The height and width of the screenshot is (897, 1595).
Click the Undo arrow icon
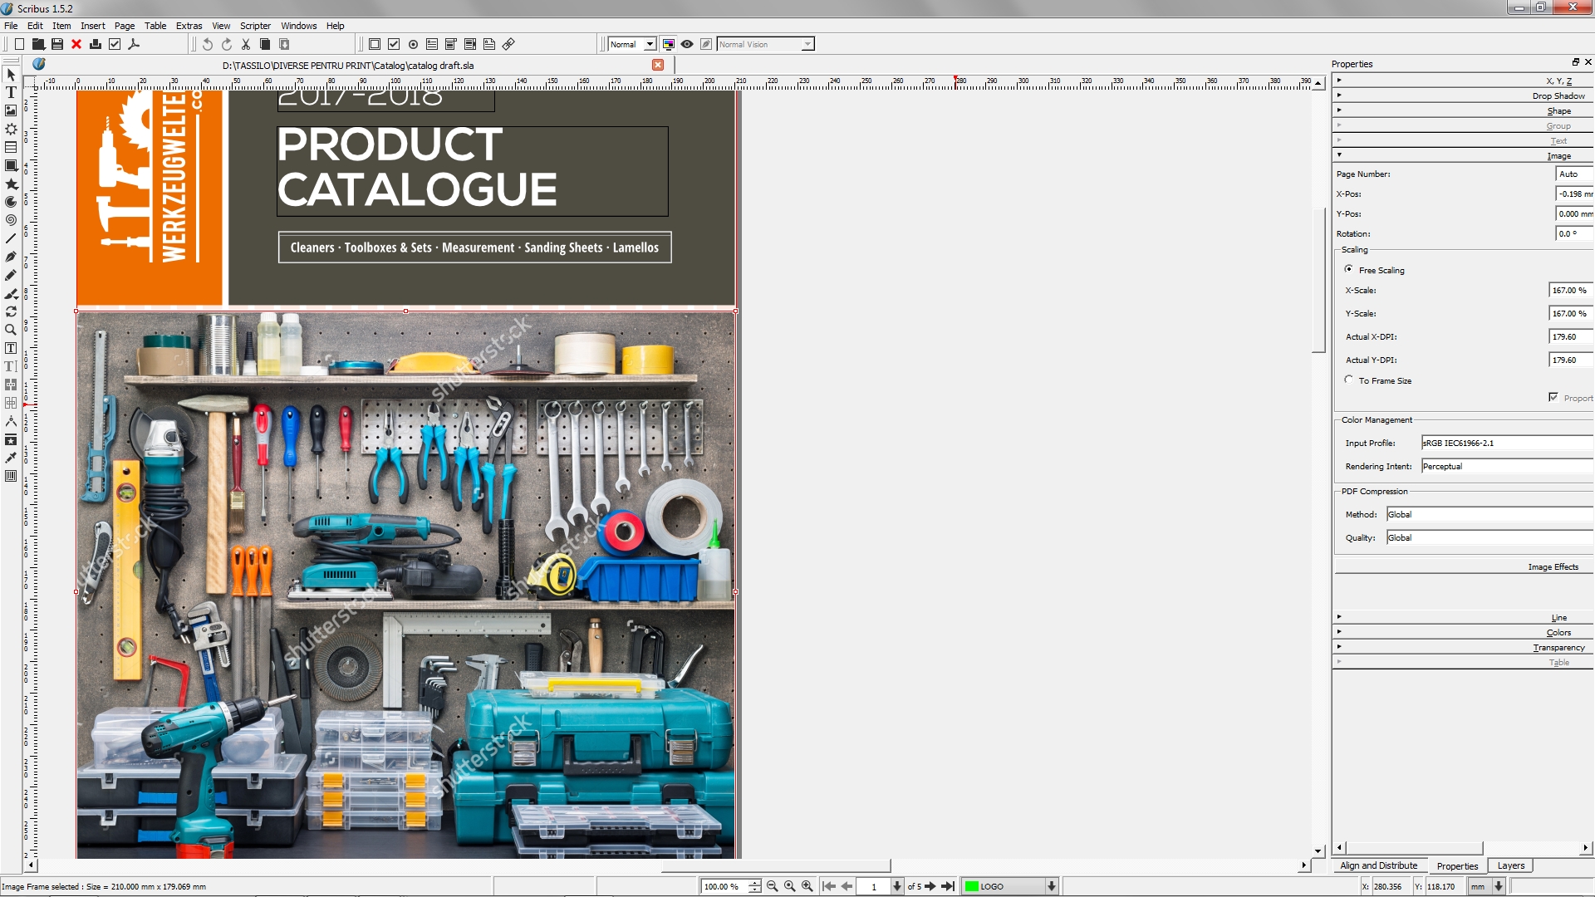point(208,44)
